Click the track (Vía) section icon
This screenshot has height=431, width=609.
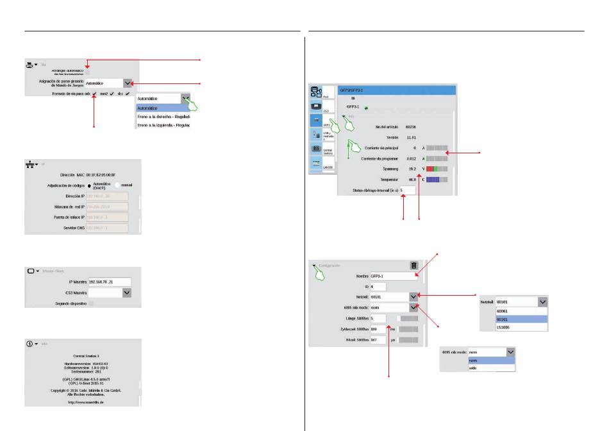pos(29,65)
